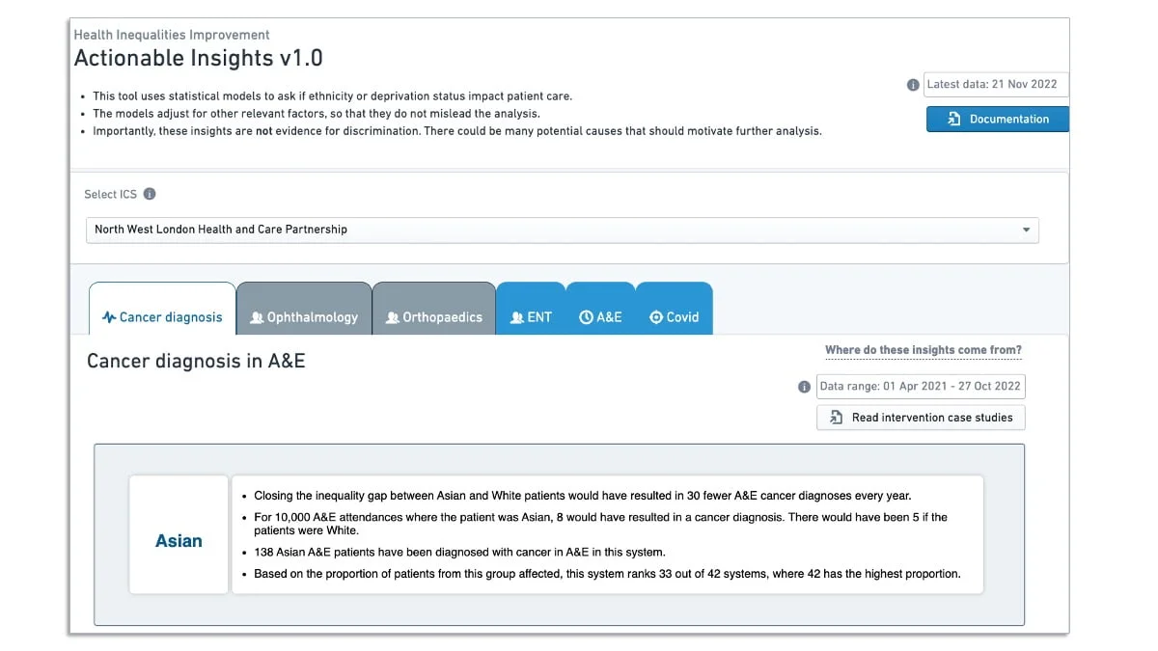Select the Asian group card
This screenshot has width=1158, height=651.
pyautogui.click(x=179, y=541)
